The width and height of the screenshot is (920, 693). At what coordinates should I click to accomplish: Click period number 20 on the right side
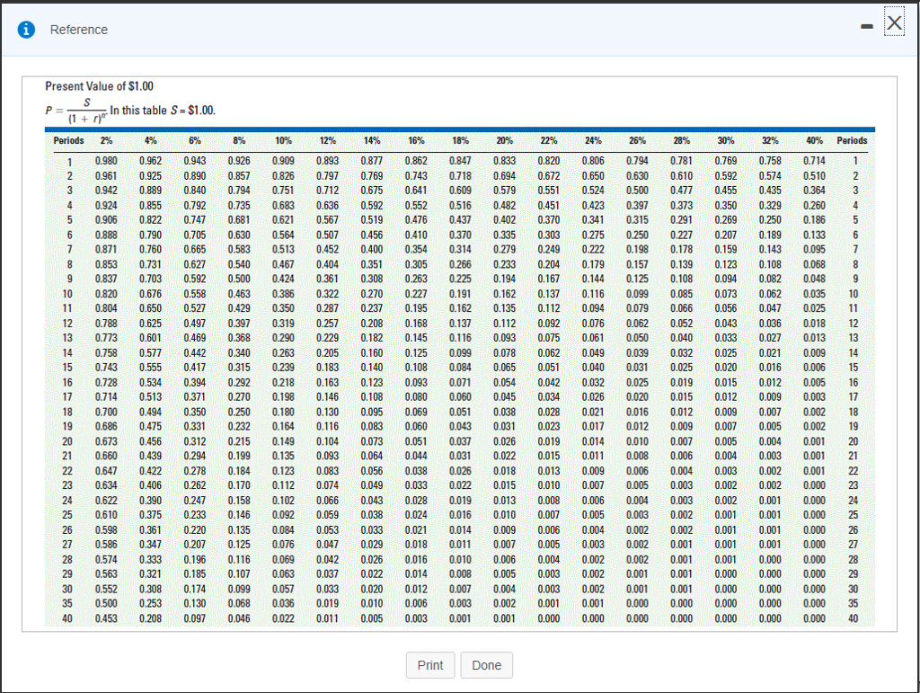[x=854, y=441]
